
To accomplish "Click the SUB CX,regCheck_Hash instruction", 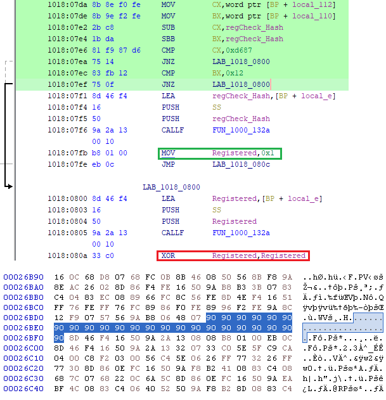I will tap(169, 28).
